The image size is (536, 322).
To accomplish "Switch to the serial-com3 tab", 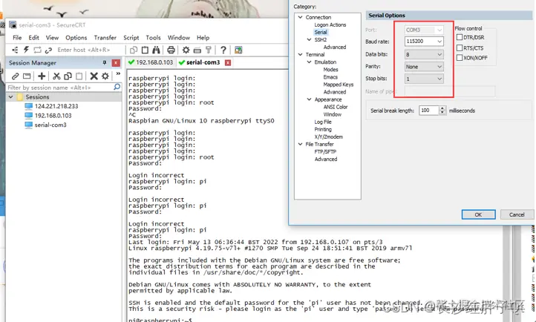I will [x=203, y=62].
